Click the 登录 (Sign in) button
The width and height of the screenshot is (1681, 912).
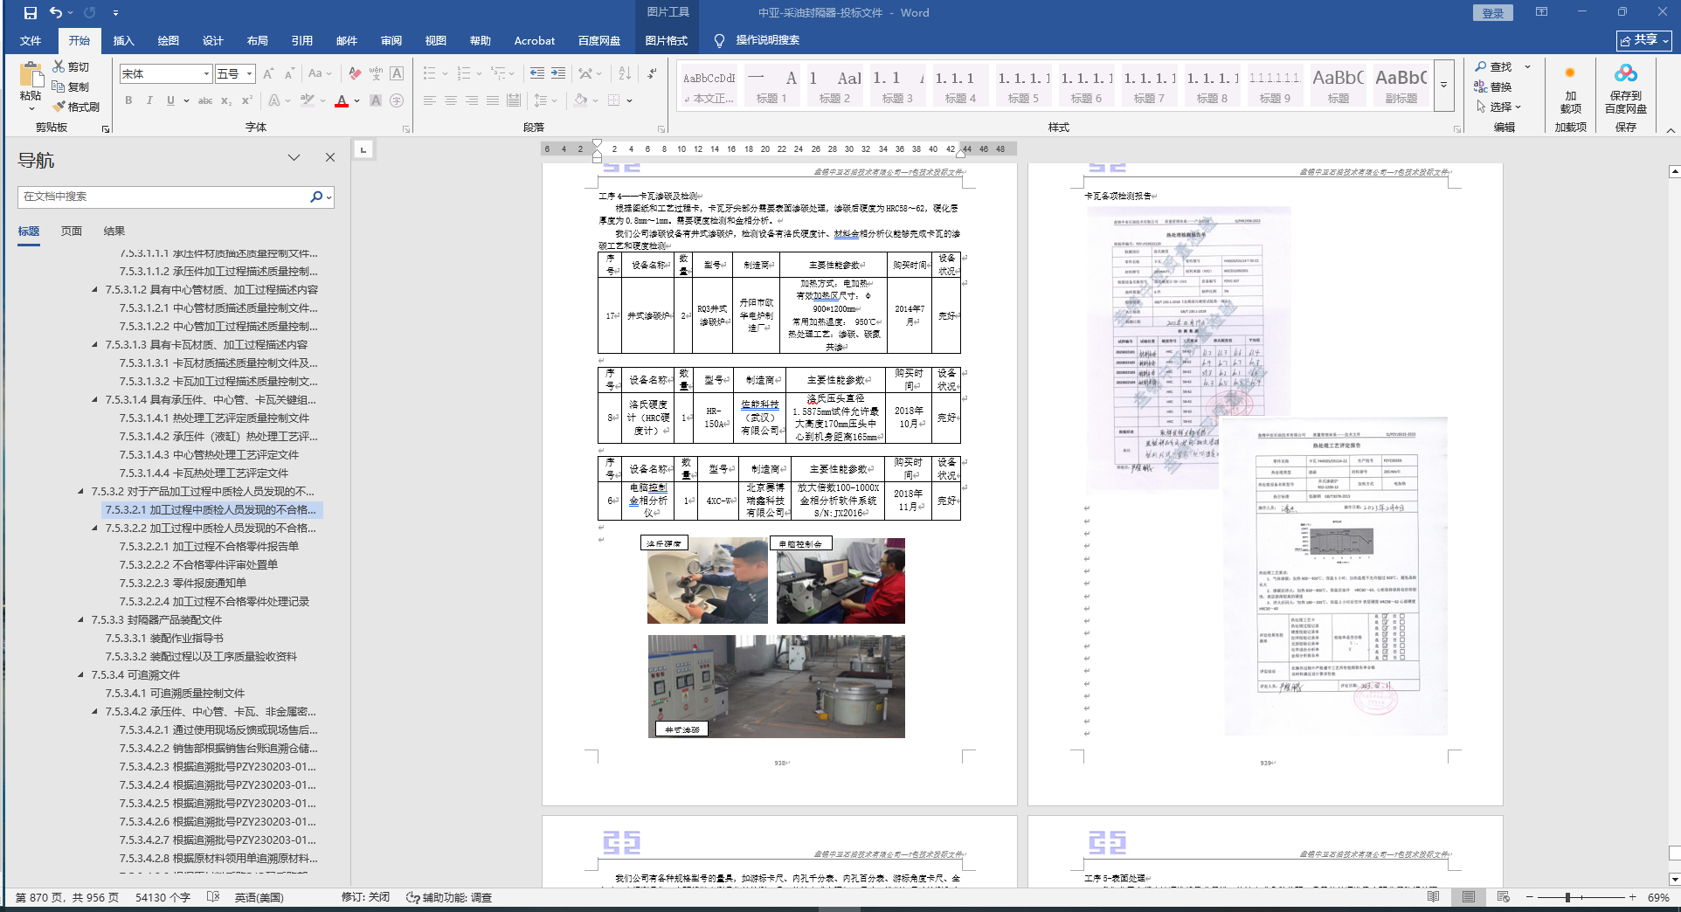(1493, 13)
